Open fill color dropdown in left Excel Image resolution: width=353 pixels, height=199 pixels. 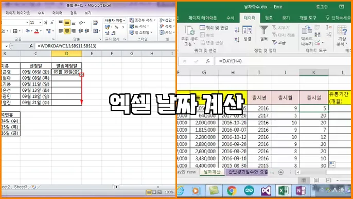31,31
